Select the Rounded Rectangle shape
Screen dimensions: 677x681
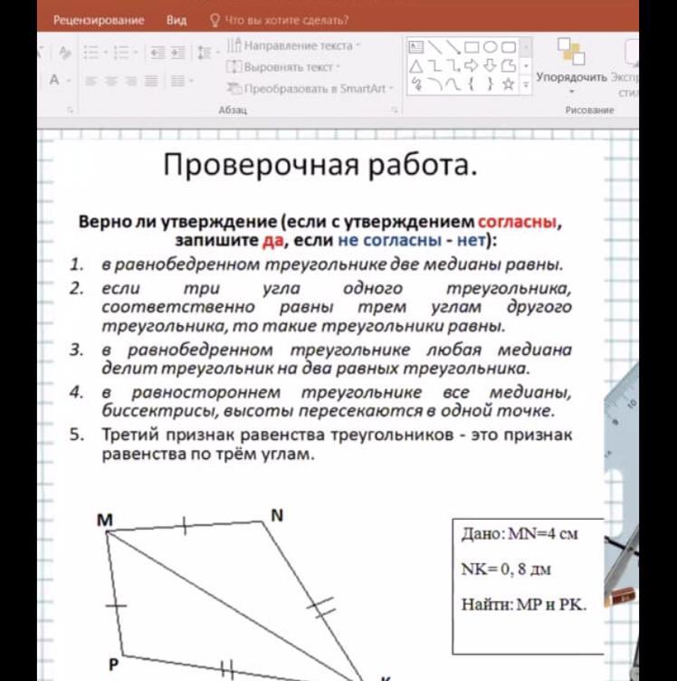[x=509, y=47]
